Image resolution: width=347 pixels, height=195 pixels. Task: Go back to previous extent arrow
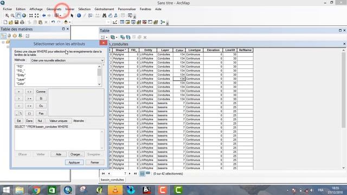44,16
